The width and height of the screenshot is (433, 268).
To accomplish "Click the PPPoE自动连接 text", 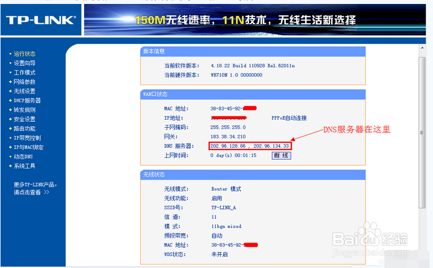I will (289, 118).
